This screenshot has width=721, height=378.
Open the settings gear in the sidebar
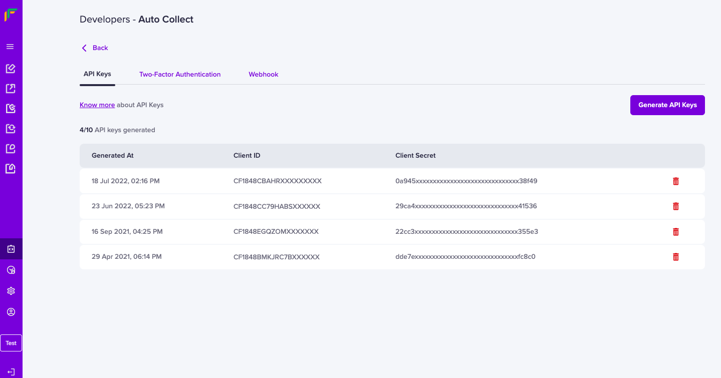click(11, 291)
